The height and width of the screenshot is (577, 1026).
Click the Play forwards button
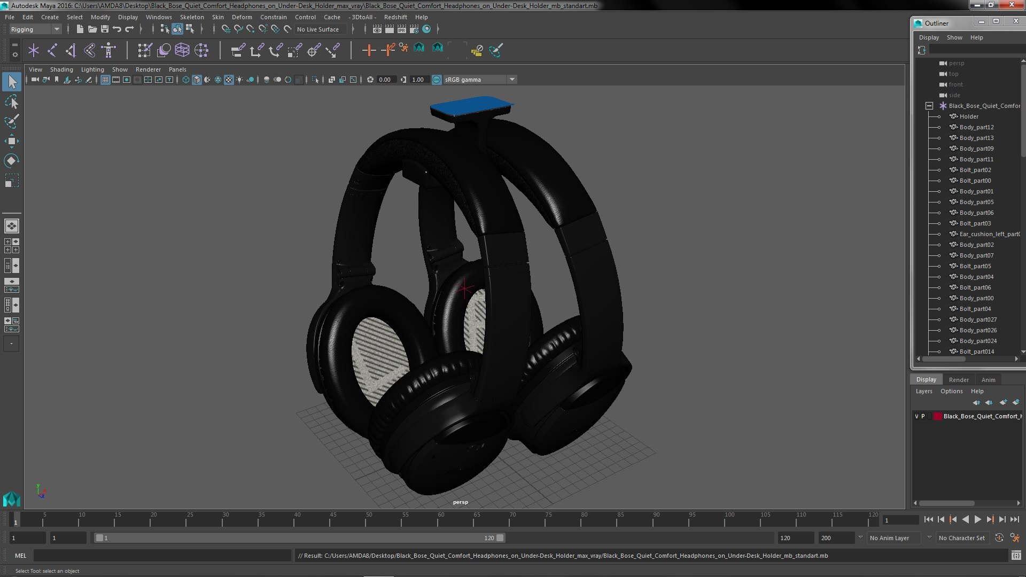[978, 519]
